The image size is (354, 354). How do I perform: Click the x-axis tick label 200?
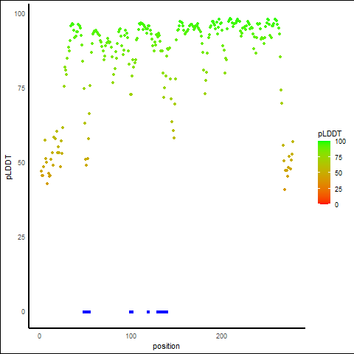click(221, 336)
